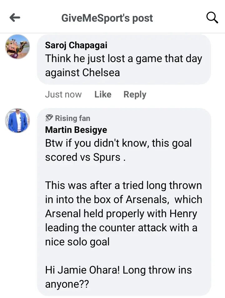Reply to Saroj Chapagai's comment
The width and height of the screenshot is (225, 298).
pos(135,94)
